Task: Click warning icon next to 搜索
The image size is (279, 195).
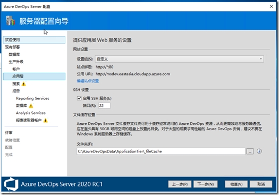Action: click(x=24, y=84)
